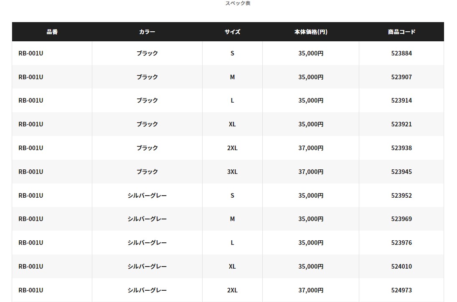Click 37,000円 price for code 523938
Screen dimensions: 457x302
(310, 148)
